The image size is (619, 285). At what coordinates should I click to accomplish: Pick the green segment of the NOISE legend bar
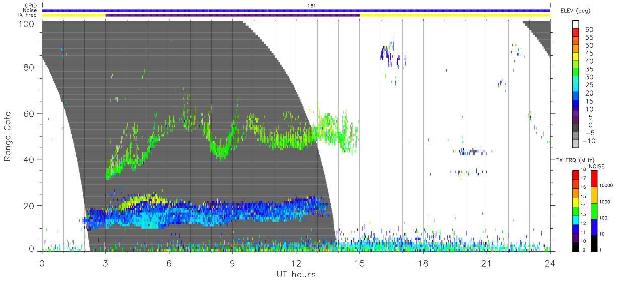pos(594,211)
